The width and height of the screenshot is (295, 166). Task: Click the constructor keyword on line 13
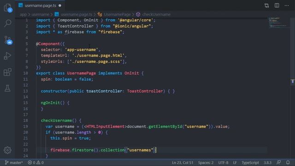point(54,91)
